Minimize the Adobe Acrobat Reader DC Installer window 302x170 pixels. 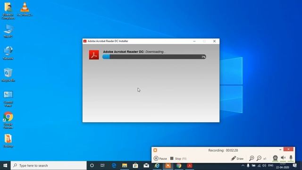(x=194, y=41)
